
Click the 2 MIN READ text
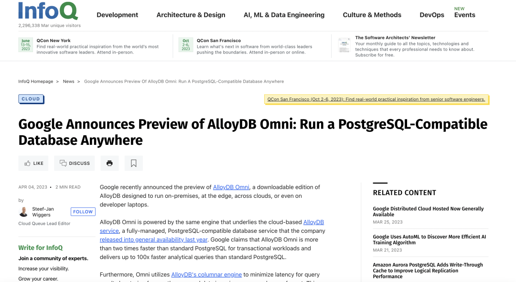[68, 187]
